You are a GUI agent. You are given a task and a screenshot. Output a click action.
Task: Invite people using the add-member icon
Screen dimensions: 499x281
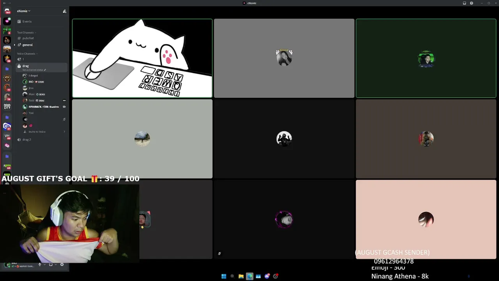[64, 11]
